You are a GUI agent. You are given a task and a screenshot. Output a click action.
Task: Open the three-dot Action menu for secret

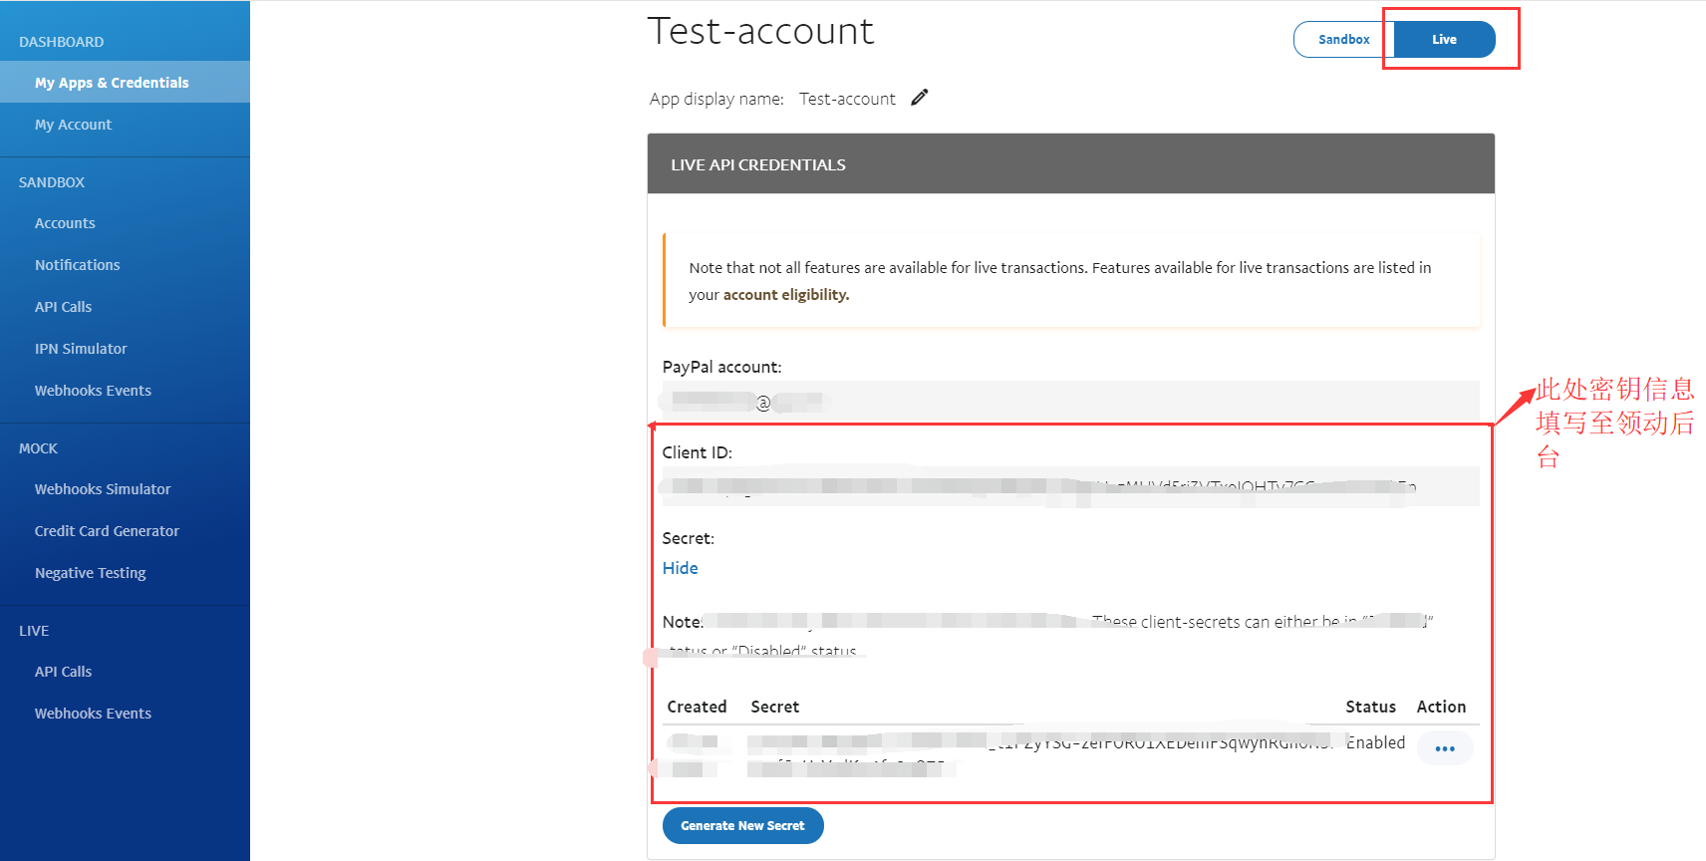[x=1444, y=748]
